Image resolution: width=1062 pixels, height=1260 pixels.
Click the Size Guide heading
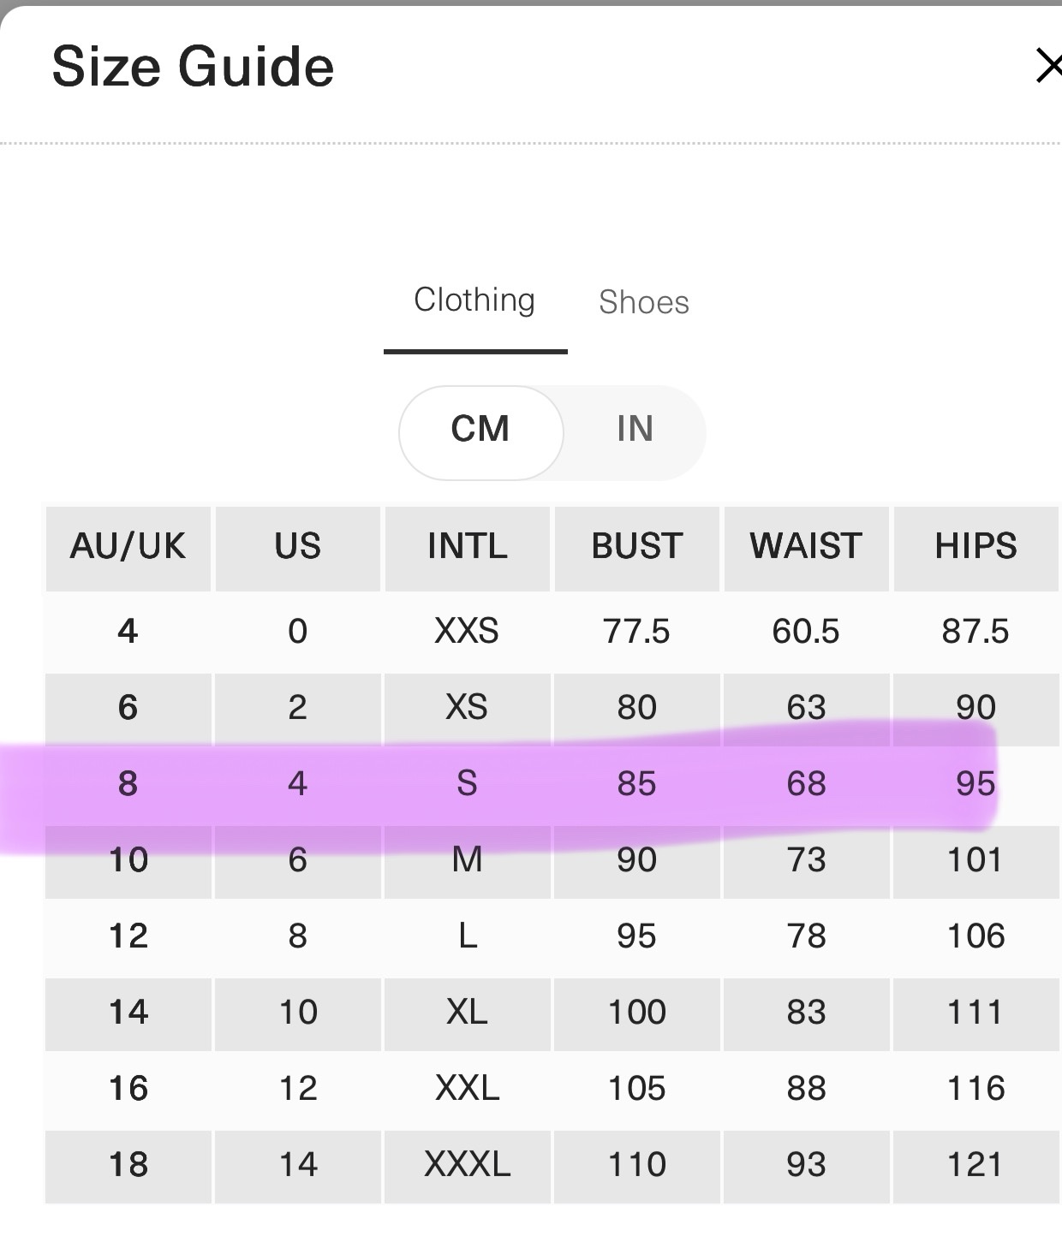pyautogui.click(x=193, y=68)
